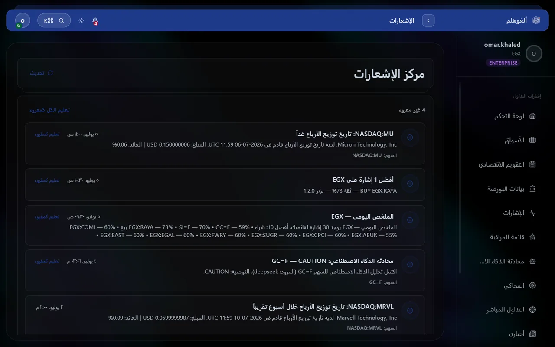Click info icon of NASDAQ:MU notification

410,137
